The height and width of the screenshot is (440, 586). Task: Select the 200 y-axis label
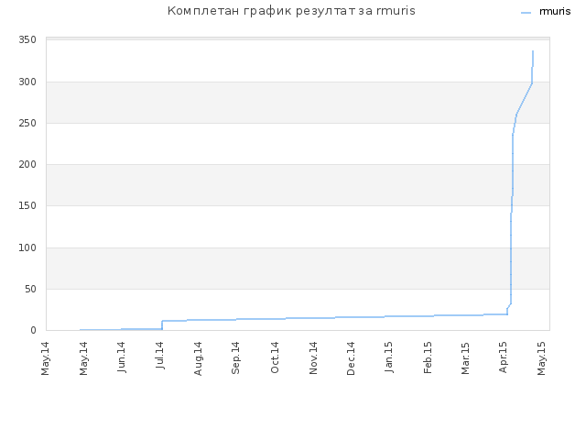(x=27, y=164)
